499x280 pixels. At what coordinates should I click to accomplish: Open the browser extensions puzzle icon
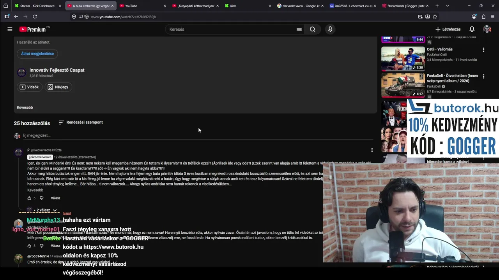click(x=483, y=17)
